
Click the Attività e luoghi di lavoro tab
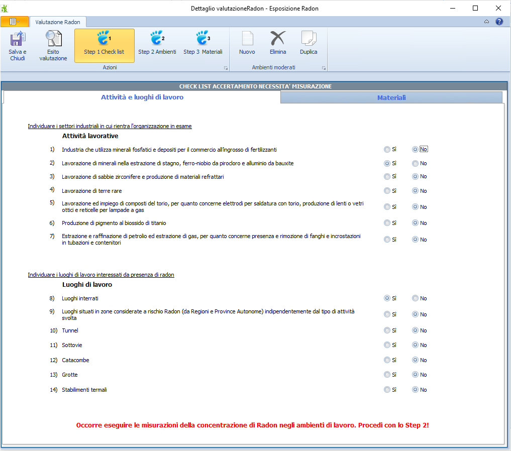142,97
